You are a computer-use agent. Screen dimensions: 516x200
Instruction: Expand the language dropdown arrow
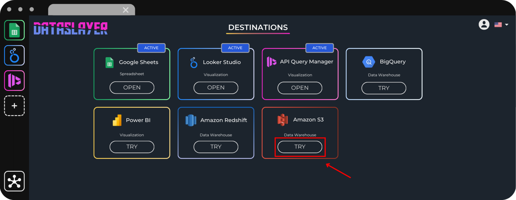[507, 25]
